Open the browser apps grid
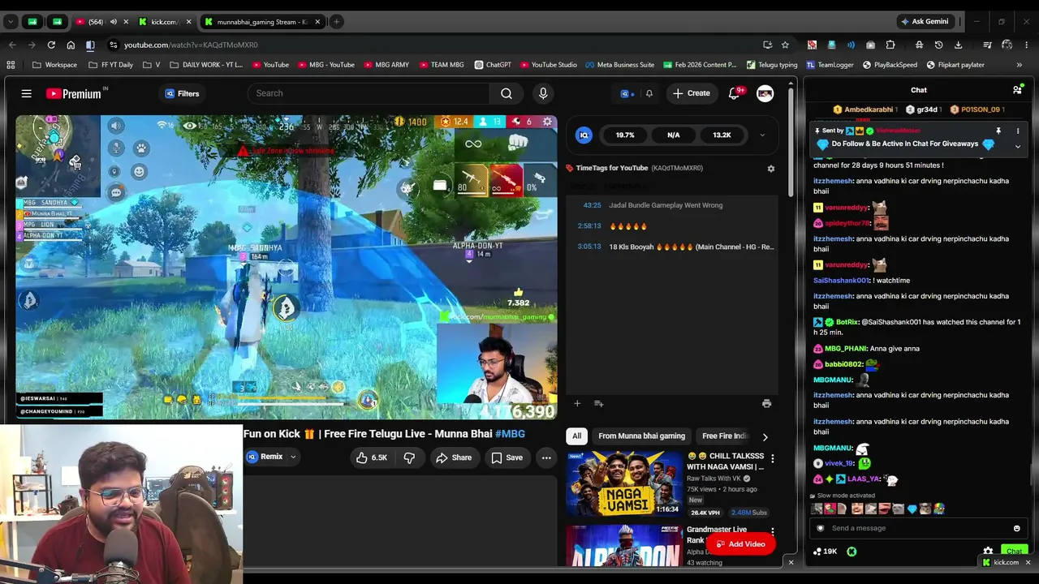 tap(11, 65)
